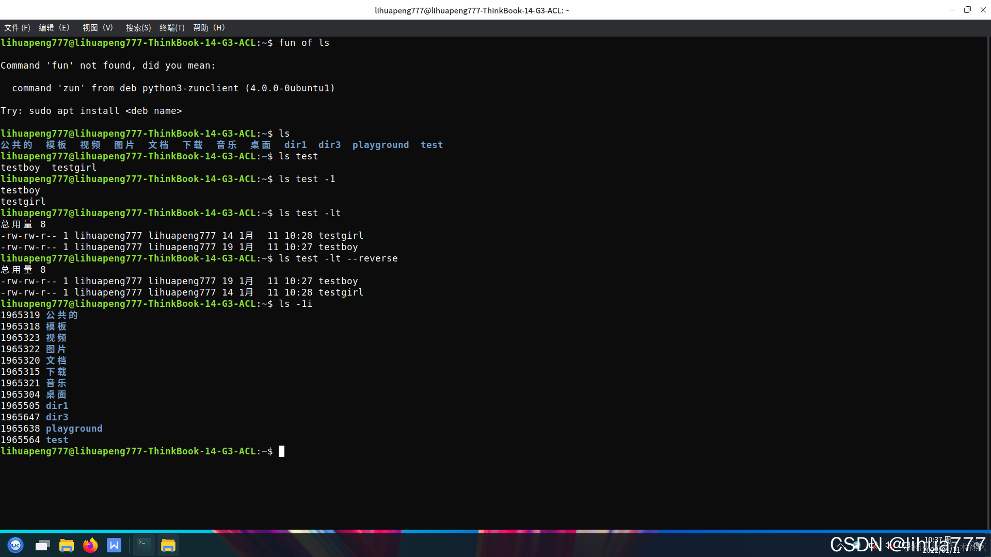The width and height of the screenshot is (991, 557).
Task: Click the playground directory in ls -1i output
Action: (x=74, y=429)
